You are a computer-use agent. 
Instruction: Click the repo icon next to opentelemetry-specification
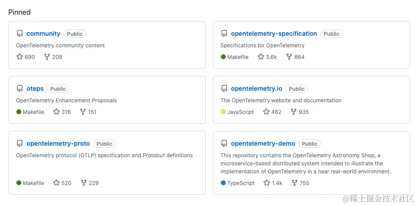point(224,34)
